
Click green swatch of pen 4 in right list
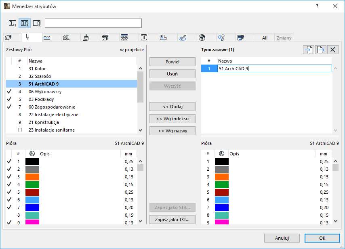coord(222,184)
